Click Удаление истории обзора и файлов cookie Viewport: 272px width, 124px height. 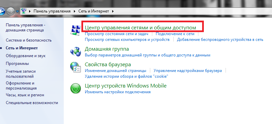(127, 76)
